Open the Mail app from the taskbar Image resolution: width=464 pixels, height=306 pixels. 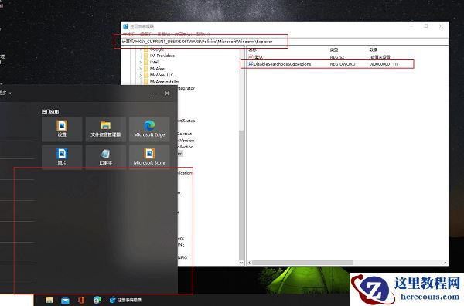coord(65,300)
